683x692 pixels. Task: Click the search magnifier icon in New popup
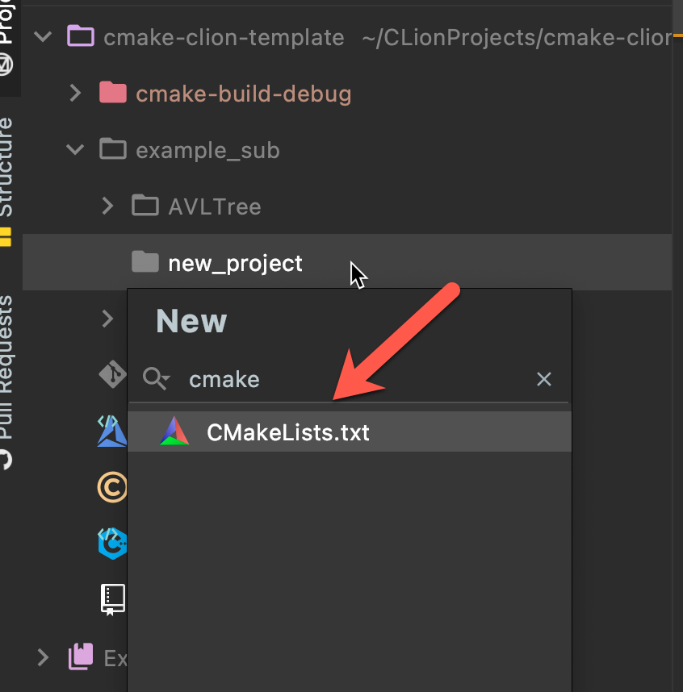(x=156, y=378)
